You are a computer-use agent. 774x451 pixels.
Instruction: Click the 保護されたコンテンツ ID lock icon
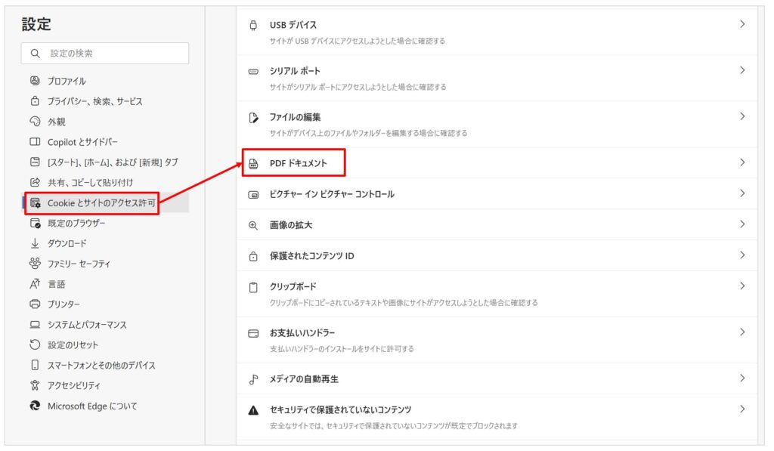(253, 256)
